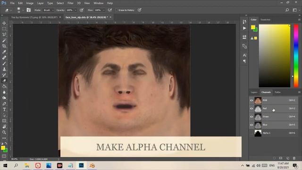Enable the Erase to History checkbox

coord(116,10)
